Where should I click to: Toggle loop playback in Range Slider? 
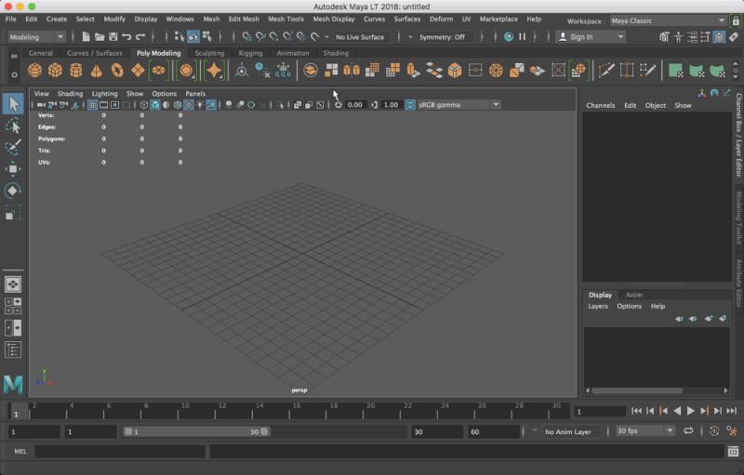point(688,431)
